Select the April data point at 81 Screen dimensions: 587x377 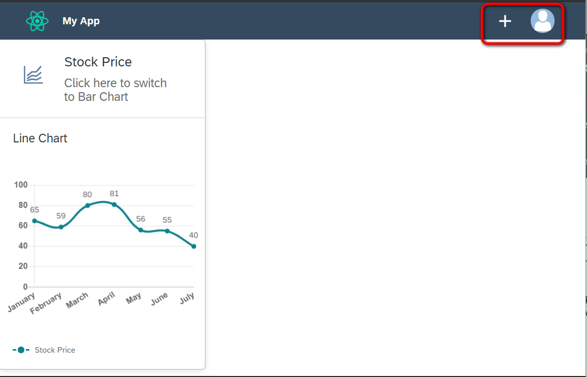114,204
